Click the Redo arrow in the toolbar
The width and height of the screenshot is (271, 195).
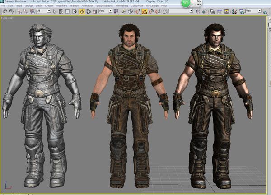click(10, 11)
